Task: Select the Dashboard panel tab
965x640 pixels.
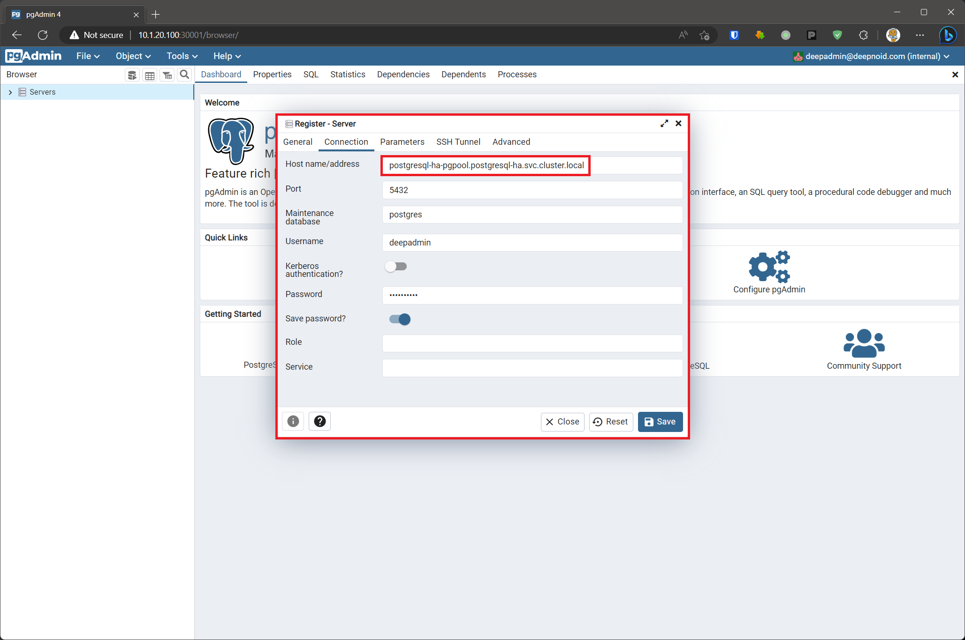Action: tap(221, 74)
